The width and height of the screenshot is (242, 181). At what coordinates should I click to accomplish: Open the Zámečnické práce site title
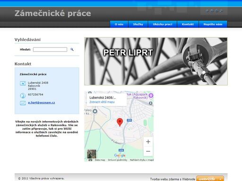click(53, 13)
